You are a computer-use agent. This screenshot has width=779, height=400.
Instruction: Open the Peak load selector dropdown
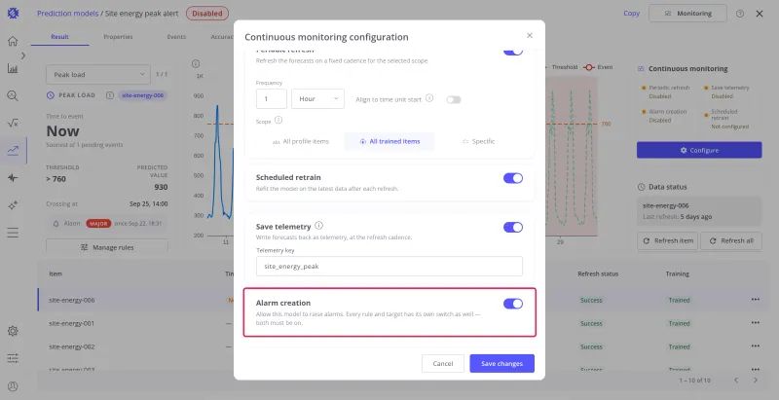click(x=98, y=74)
